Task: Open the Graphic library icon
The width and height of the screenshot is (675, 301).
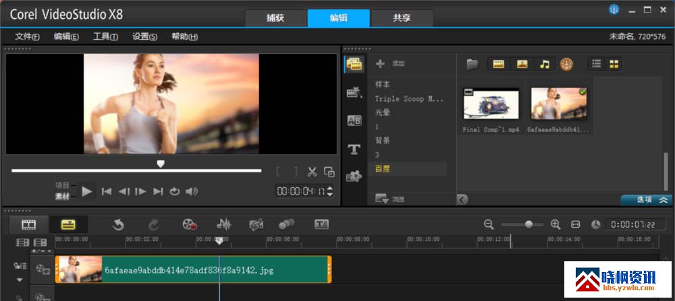Action: [354, 176]
